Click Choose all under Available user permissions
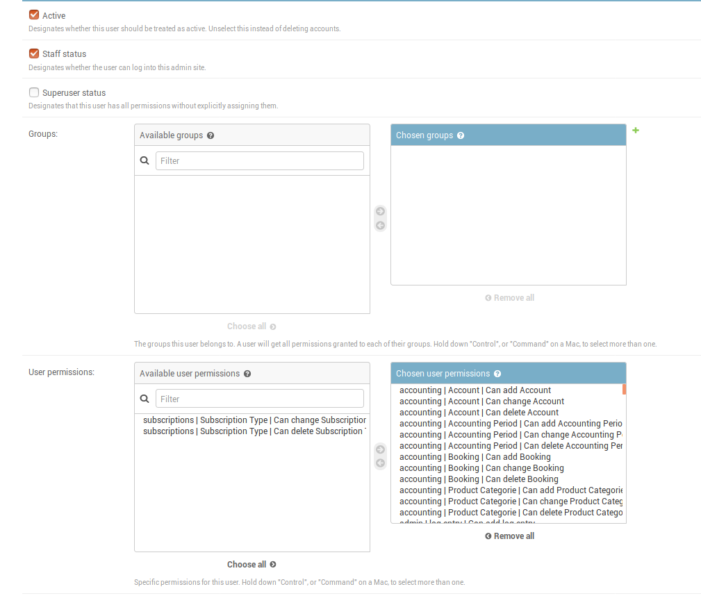Screen dimensions: 701x605 (251, 565)
